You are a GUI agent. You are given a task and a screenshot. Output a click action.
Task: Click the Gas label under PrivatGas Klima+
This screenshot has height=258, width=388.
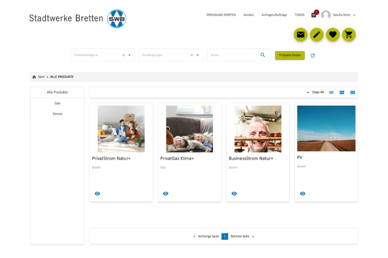163,167
